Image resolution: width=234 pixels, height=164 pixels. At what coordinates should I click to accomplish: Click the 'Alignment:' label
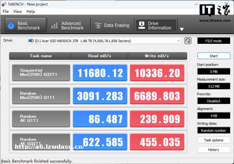pyautogui.click(x=205, y=109)
